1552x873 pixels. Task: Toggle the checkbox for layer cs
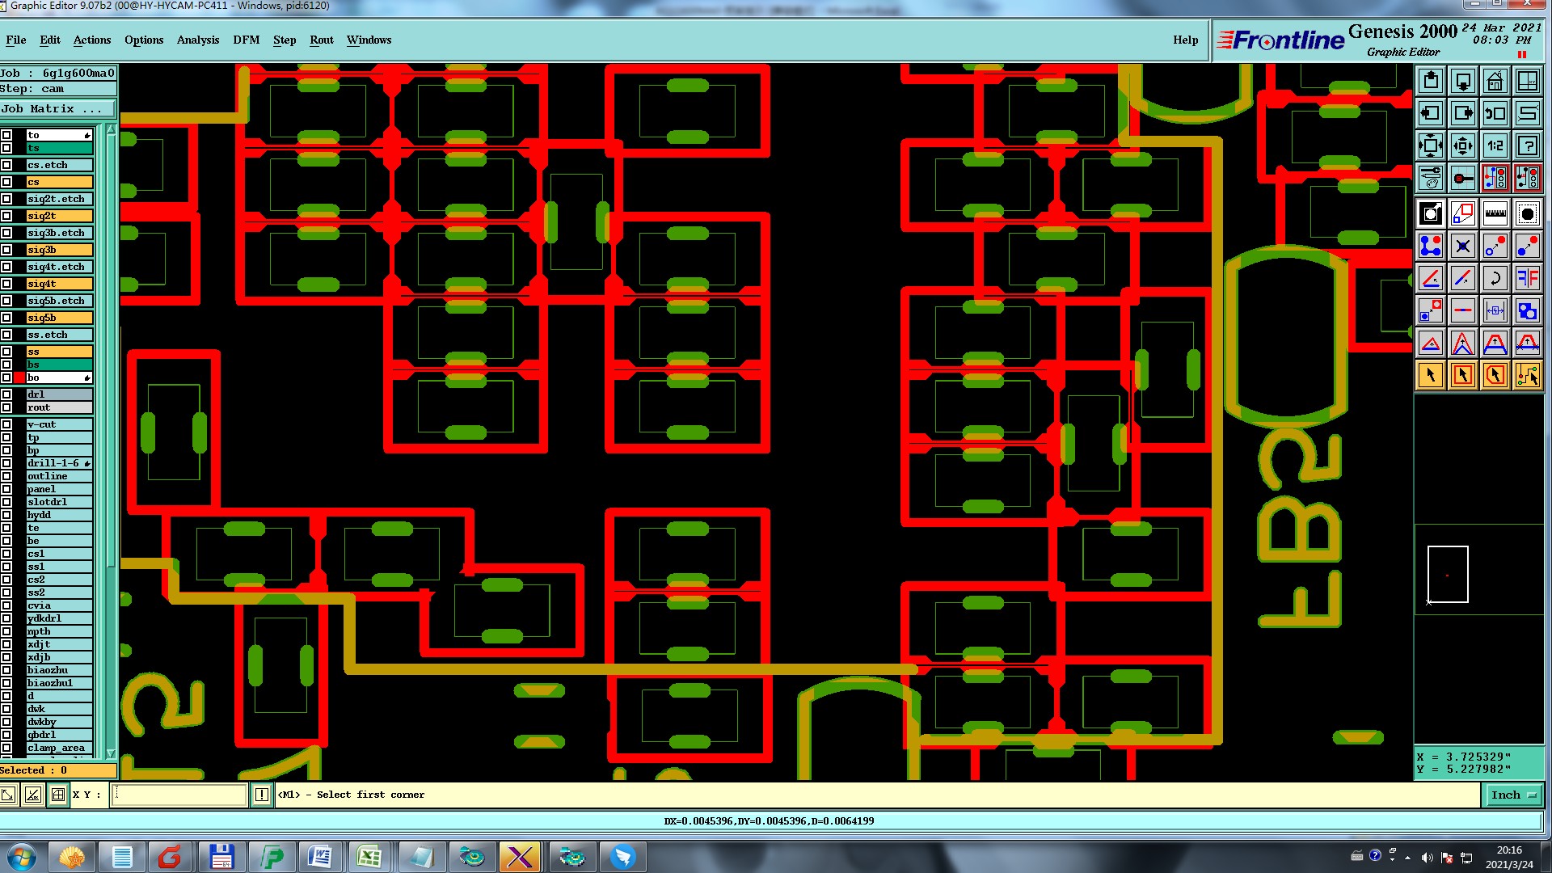coord(6,182)
